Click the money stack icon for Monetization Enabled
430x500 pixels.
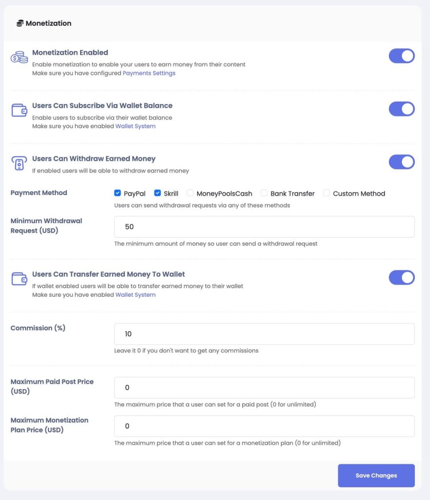(x=19, y=57)
